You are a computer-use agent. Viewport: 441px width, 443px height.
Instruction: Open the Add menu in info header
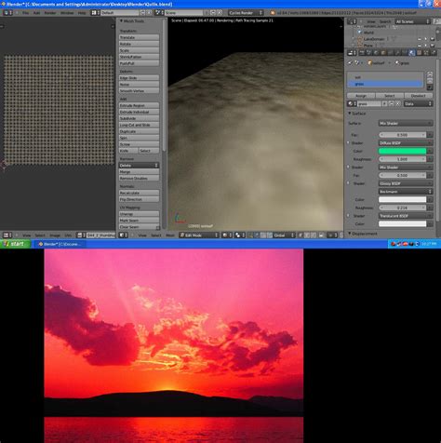(x=36, y=13)
